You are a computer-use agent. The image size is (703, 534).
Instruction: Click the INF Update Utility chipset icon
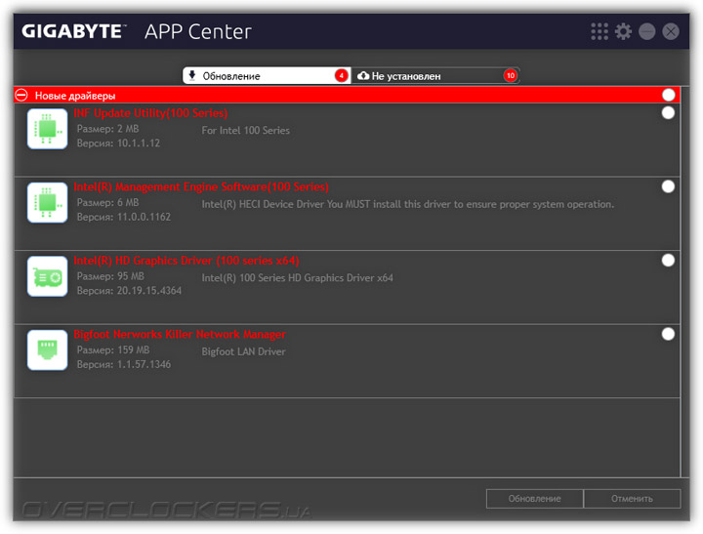[x=47, y=129]
